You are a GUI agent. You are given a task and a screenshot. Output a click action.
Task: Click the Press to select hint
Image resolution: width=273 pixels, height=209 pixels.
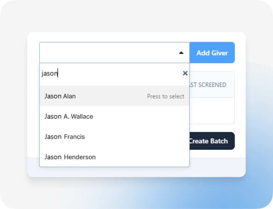(x=166, y=96)
